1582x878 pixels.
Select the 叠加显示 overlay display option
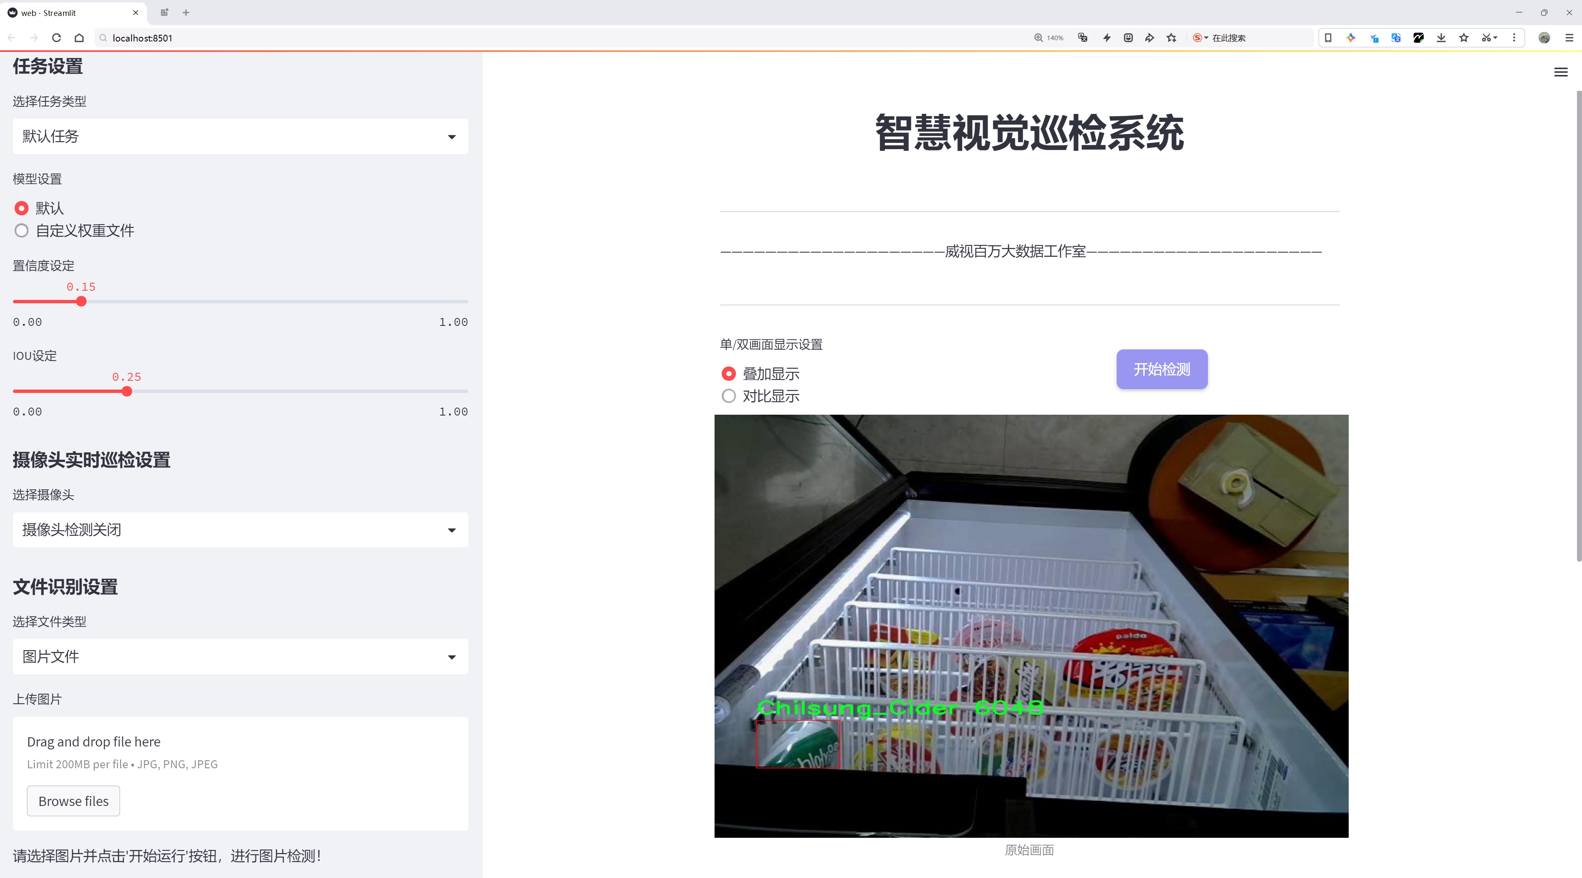[x=728, y=373]
